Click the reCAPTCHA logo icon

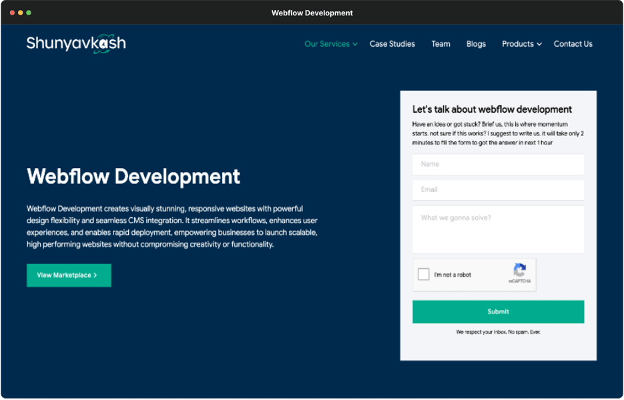(519, 270)
